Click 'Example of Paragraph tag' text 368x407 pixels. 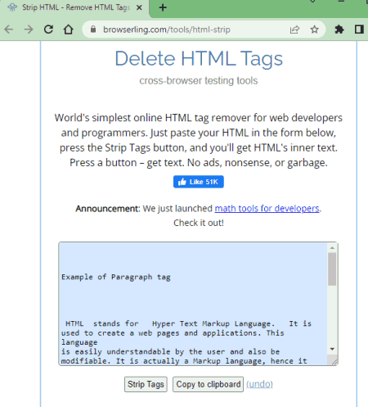tap(116, 277)
